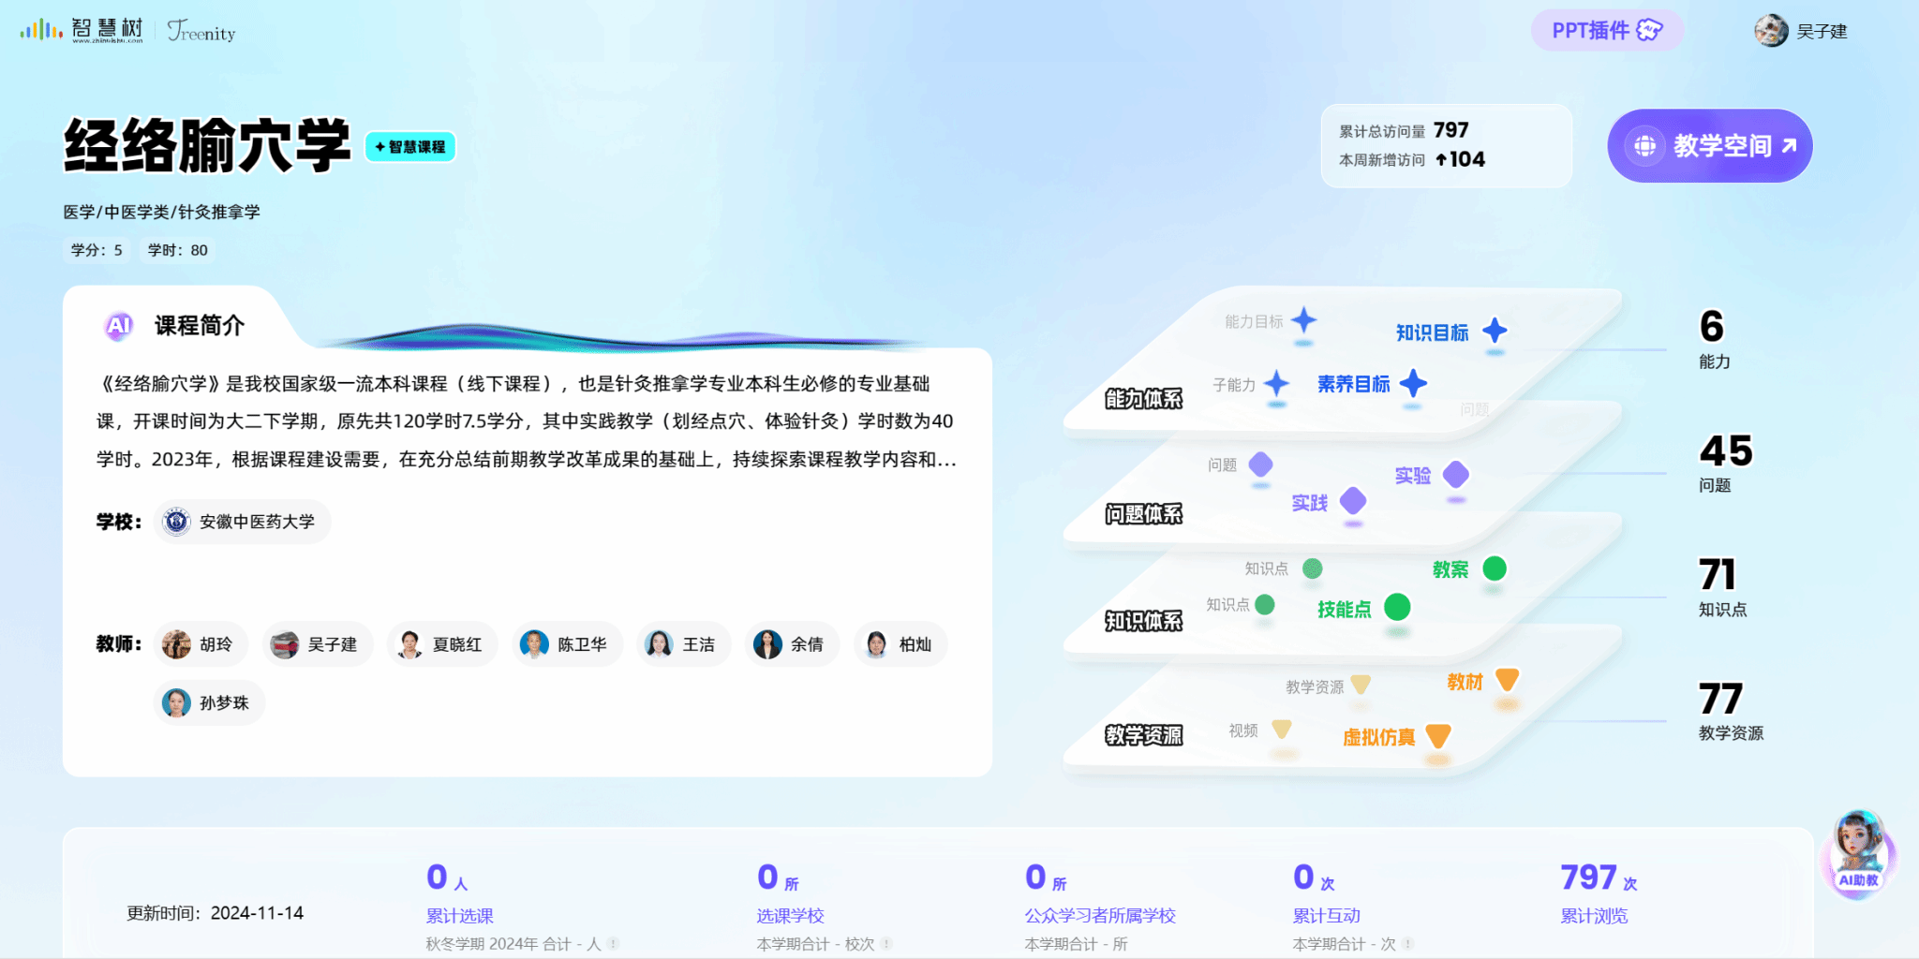The width and height of the screenshot is (1919, 959).
Task: Select the 安徽中医药大学 school chip
Action: [242, 522]
